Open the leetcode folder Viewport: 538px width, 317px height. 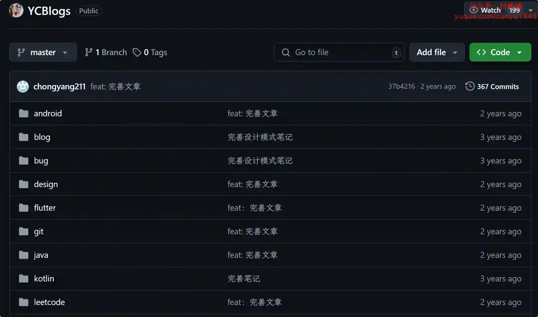tap(49, 302)
